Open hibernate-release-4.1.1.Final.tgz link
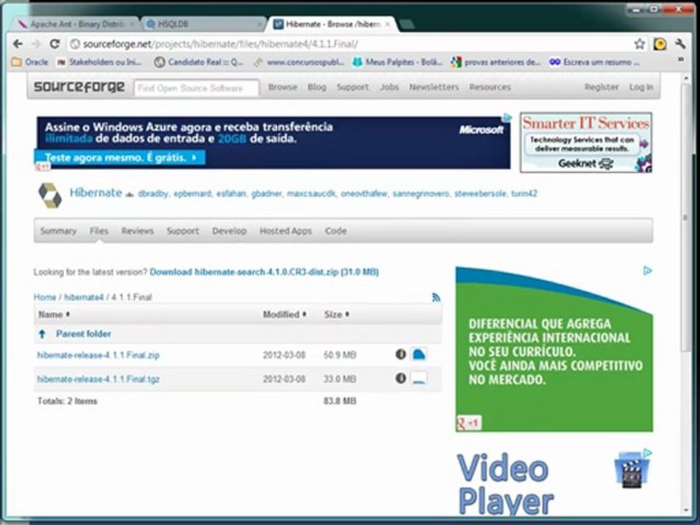 [x=98, y=378]
